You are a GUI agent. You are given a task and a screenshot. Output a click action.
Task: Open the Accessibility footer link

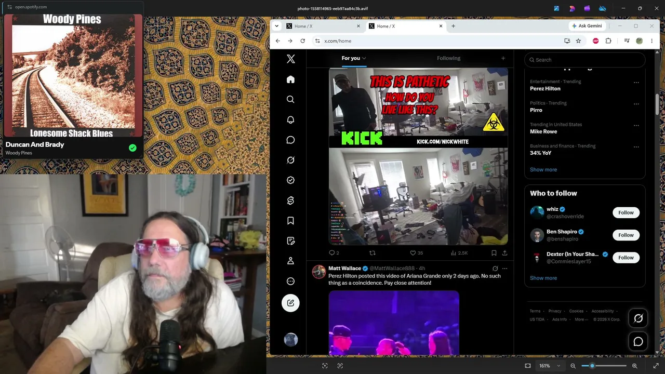(x=603, y=311)
